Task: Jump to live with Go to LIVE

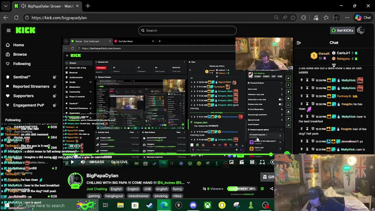Action: [119, 162]
